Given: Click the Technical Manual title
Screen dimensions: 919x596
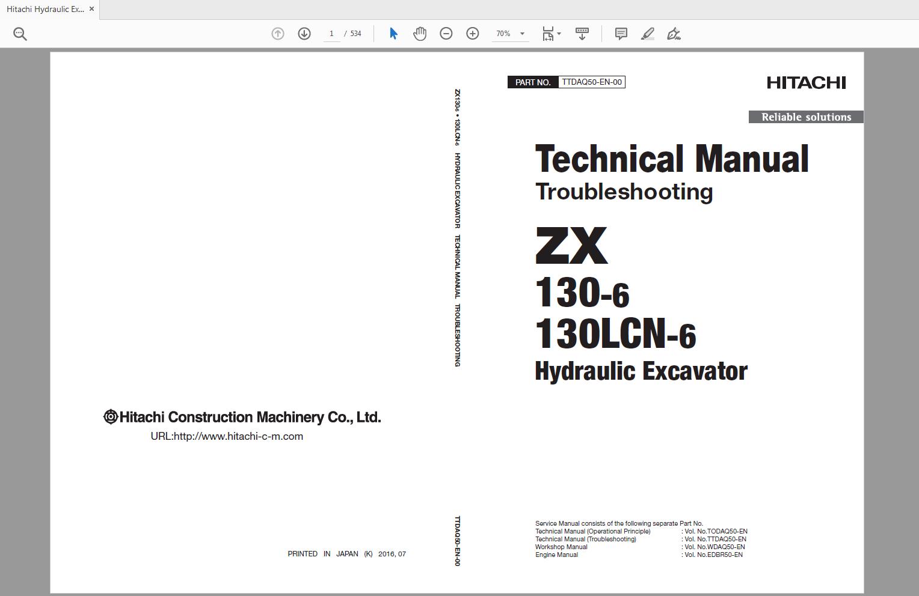Looking at the screenshot, I should pyautogui.click(x=672, y=159).
